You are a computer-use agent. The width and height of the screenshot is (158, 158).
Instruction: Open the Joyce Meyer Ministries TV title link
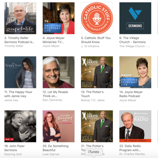(x=53, y=40)
